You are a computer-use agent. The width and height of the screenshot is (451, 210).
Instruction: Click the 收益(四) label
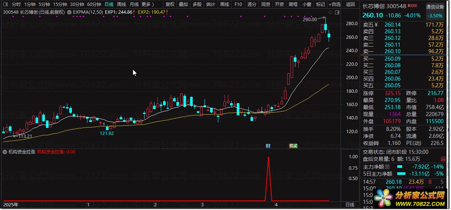pyautogui.click(x=371, y=143)
